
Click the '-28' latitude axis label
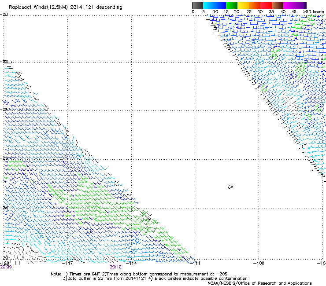[4, 208]
